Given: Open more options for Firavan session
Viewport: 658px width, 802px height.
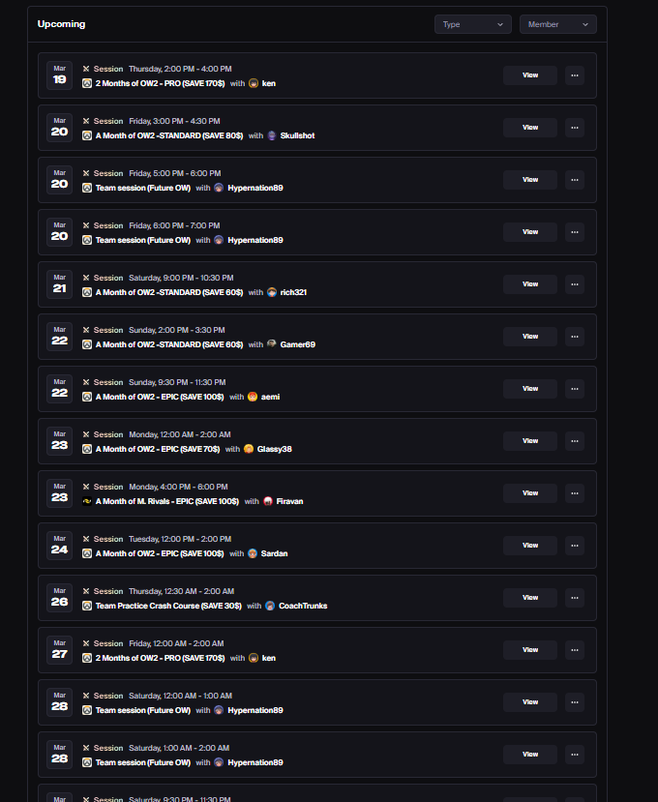Looking at the screenshot, I should pyautogui.click(x=575, y=493).
